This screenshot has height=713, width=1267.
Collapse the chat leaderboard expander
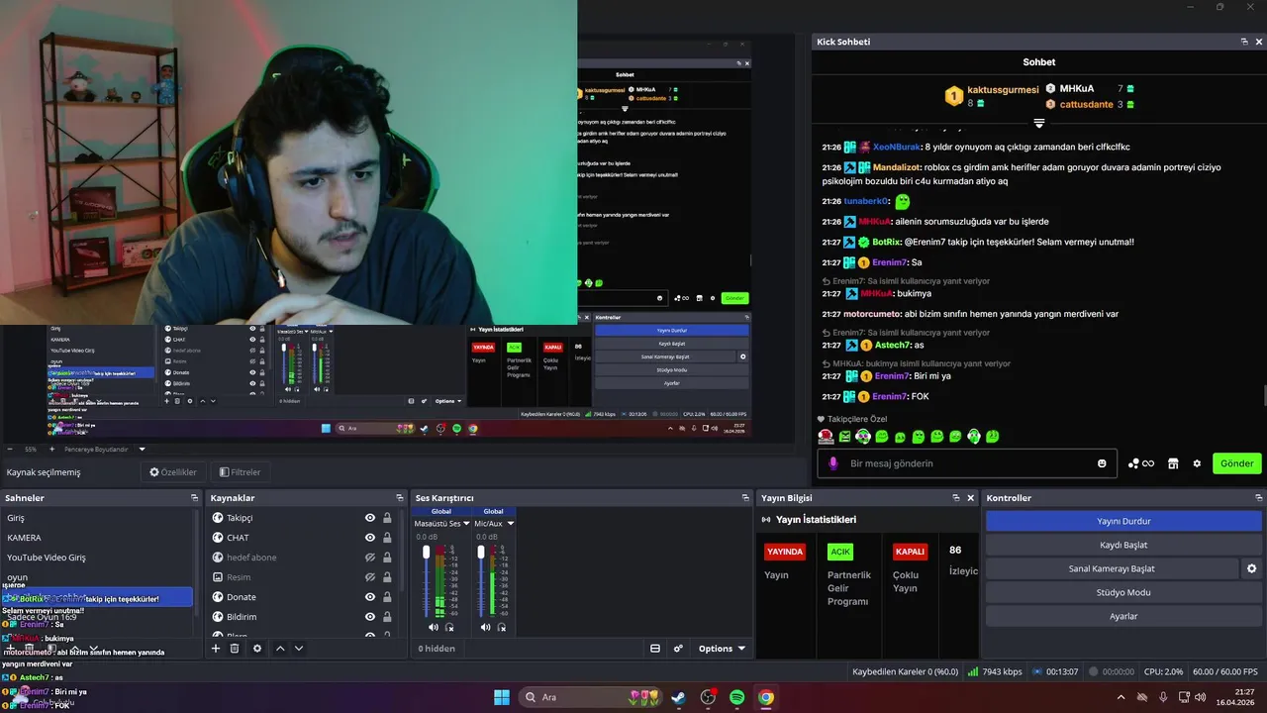point(1039,124)
